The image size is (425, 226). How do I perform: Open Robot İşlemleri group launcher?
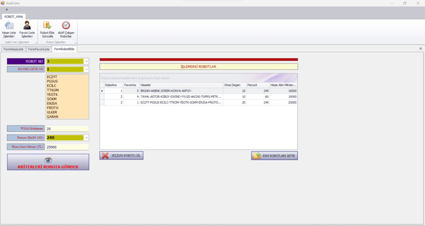tap(75, 43)
